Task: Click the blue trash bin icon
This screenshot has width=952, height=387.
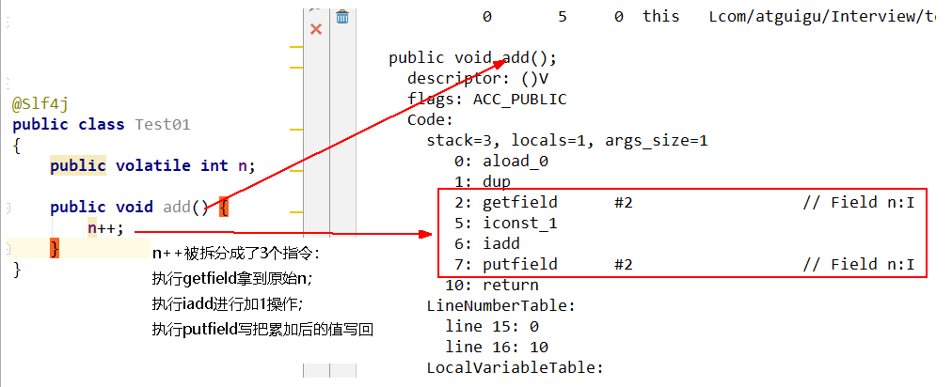Action: pos(342,16)
